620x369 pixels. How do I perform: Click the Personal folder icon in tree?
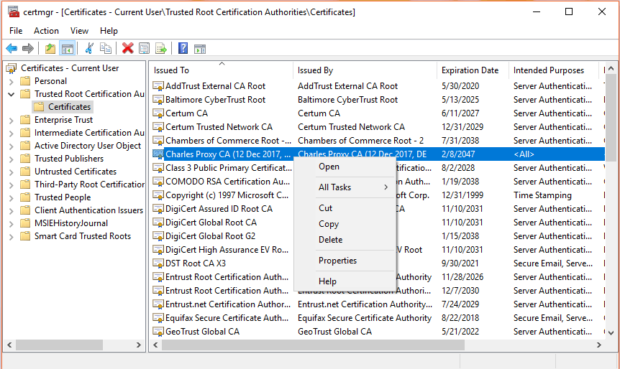pos(25,81)
